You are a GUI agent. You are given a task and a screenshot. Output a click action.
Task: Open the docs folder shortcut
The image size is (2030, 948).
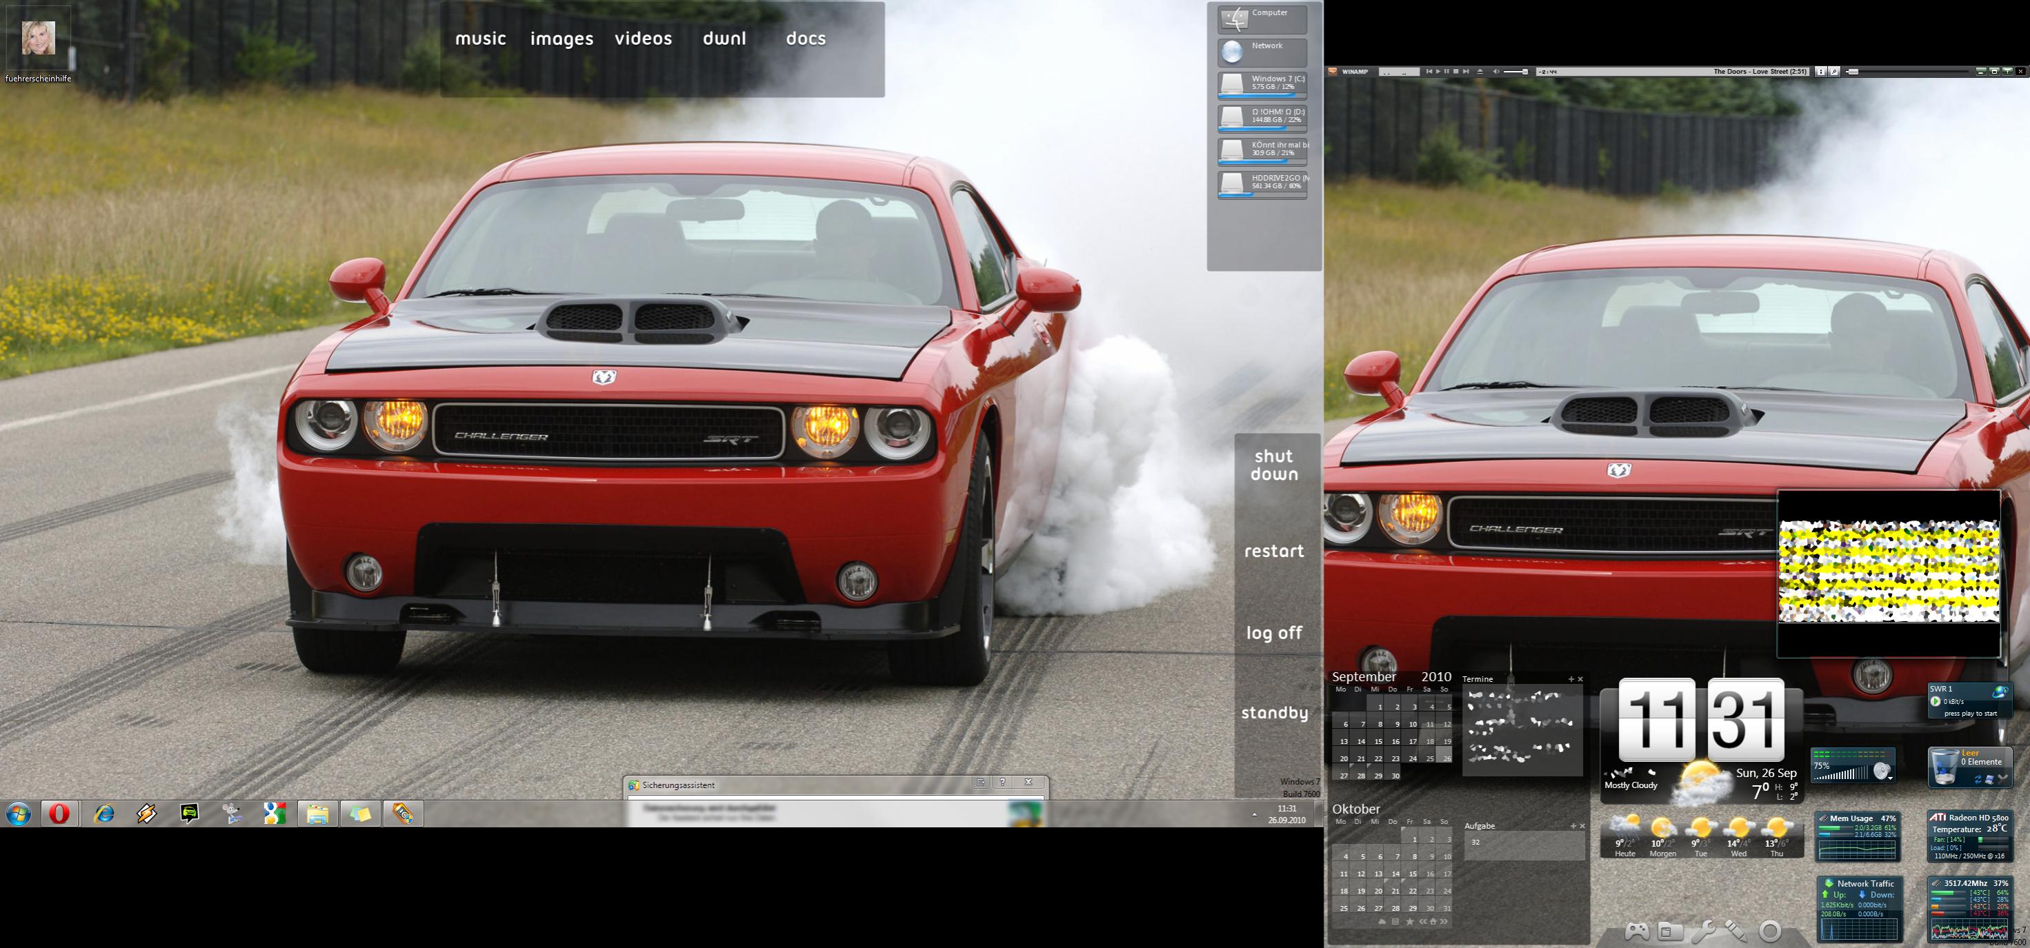tap(806, 39)
